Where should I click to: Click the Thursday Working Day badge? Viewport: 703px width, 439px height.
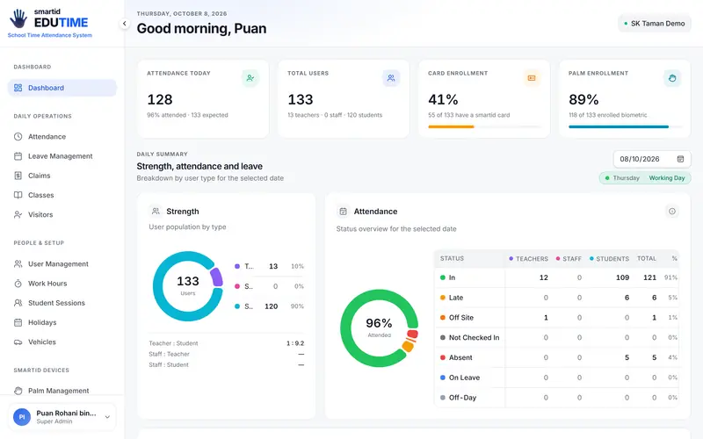(645, 178)
